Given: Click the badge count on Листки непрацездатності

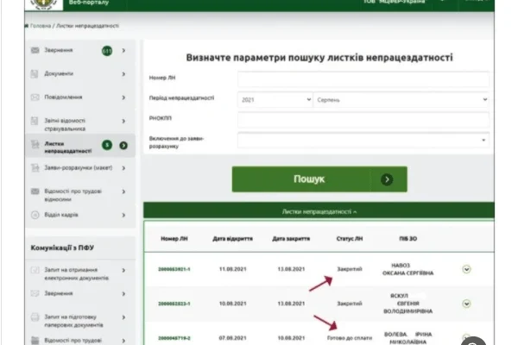Looking at the screenshot, I should [x=107, y=145].
